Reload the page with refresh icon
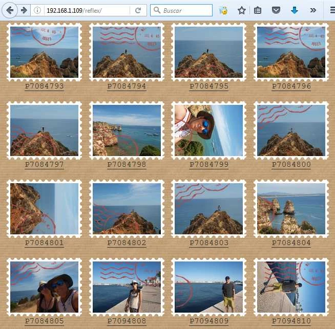This screenshot has height=329, width=335. coord(138,10)
